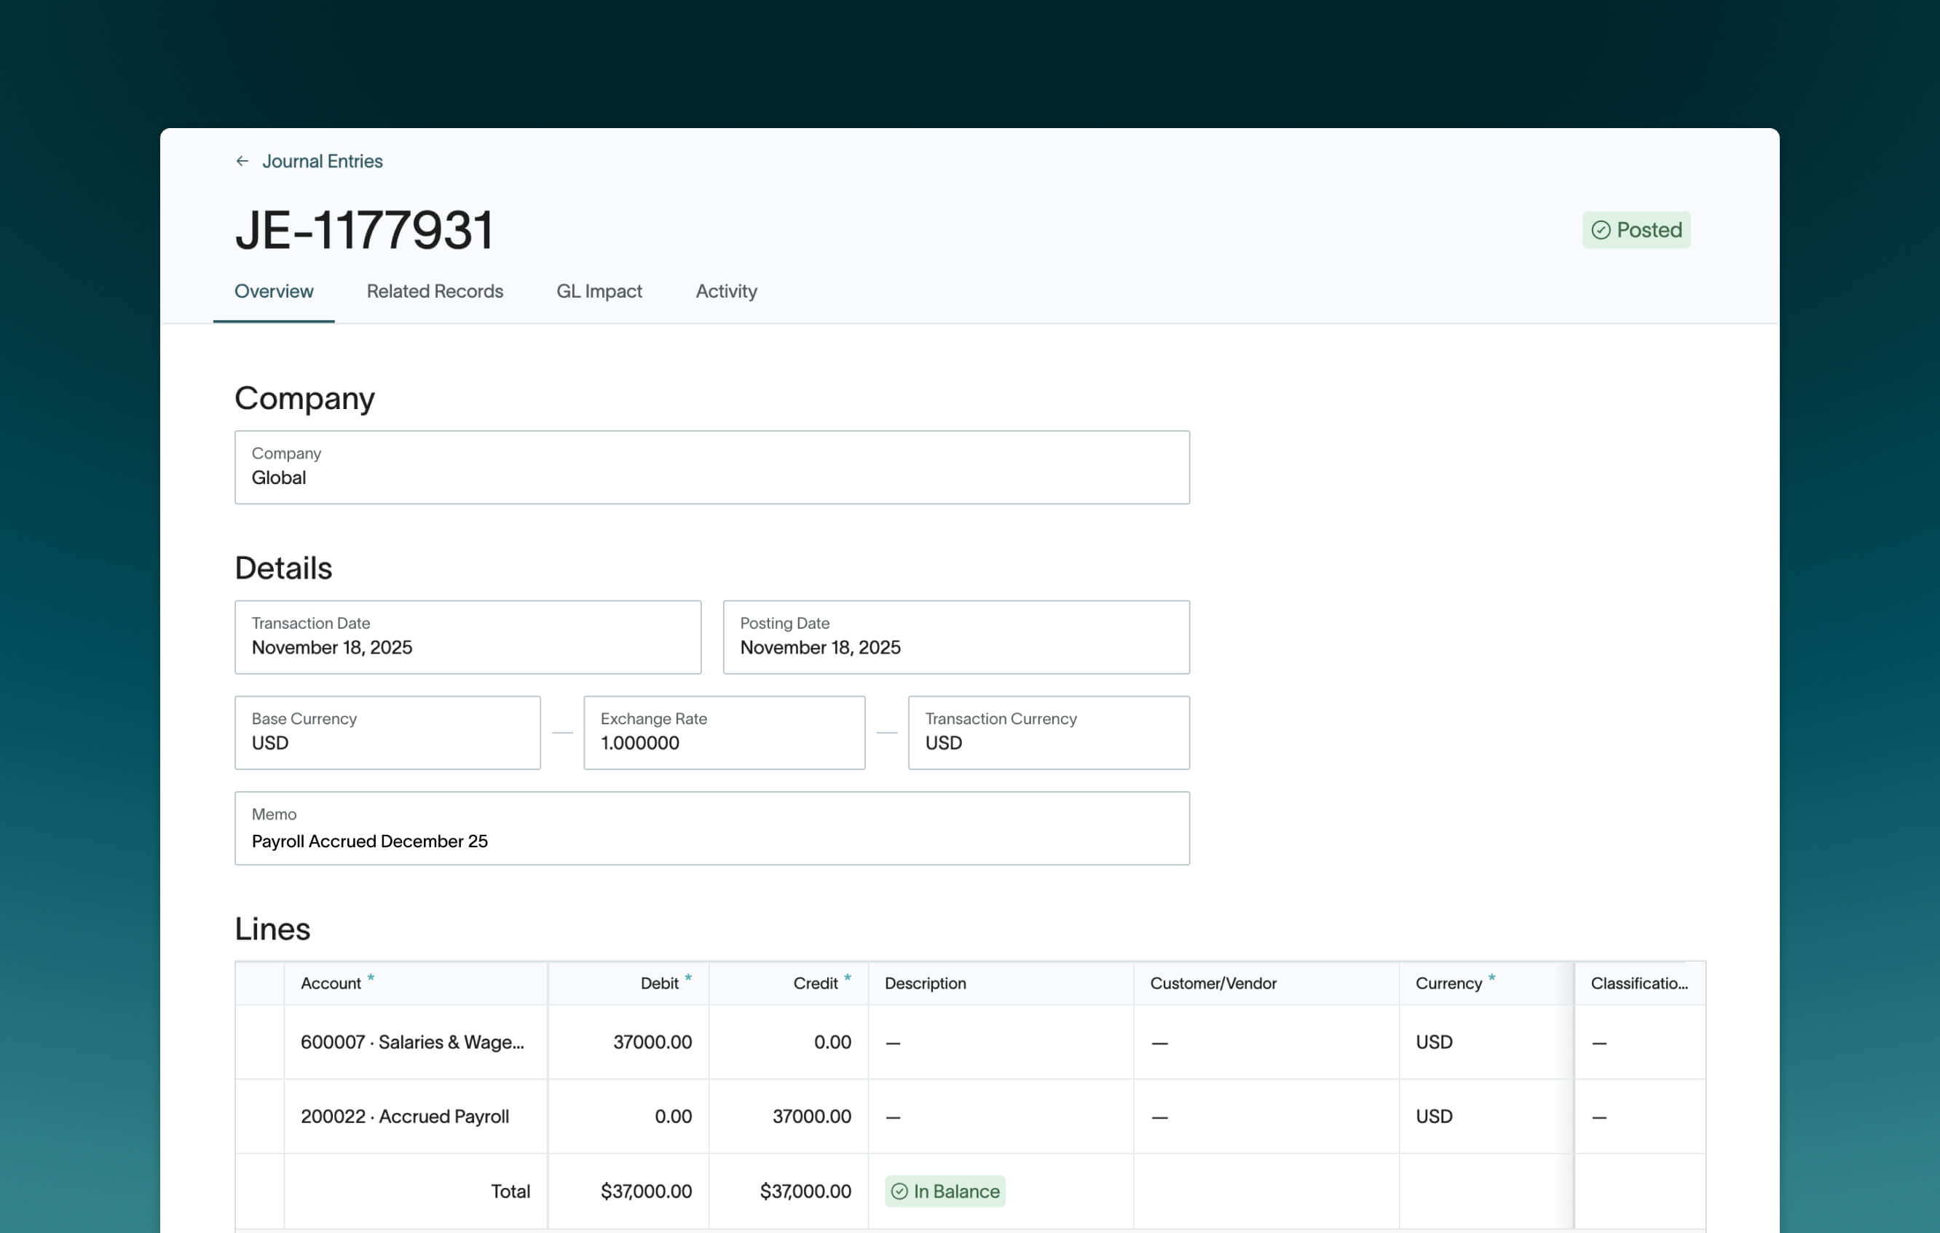The height and width of the screenshot is (1233, 1940).
Task: Edit the Payroll Accrued December 25 memo
Action: pyautogui.click(x=712, y=828)
